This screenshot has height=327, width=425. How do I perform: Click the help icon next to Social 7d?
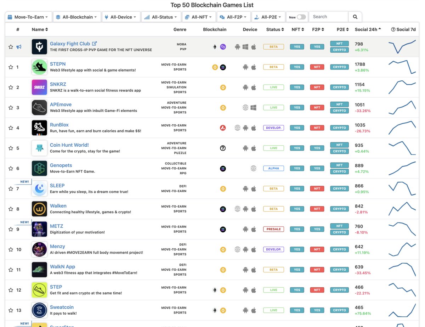(x=392, y=29)
